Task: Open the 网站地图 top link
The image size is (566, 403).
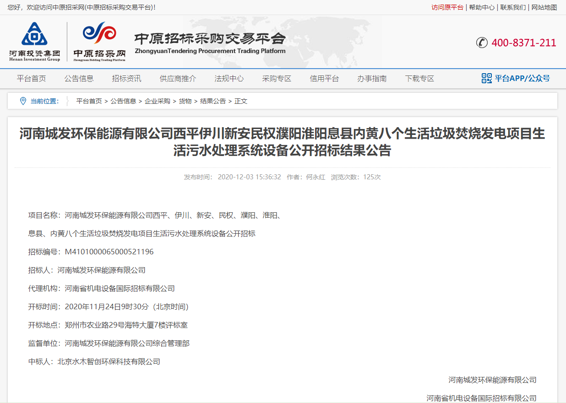Action: tap(544, 7)
